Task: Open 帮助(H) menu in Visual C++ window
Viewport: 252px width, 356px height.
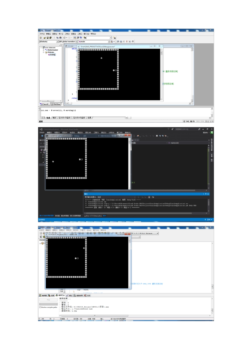Action: point(93,34)
